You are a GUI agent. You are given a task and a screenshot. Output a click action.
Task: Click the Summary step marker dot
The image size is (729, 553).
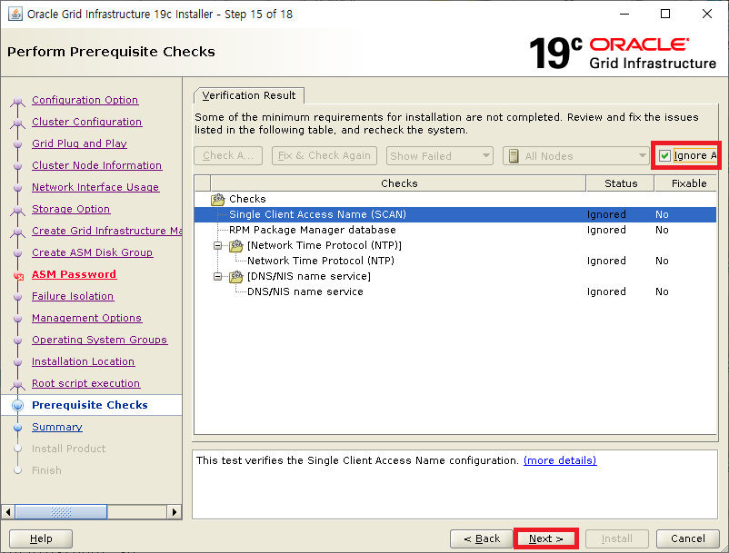tap(17, 427)
